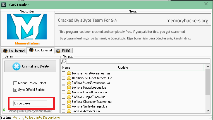Screen dimensions: 213x120
Task: Click star icon of 7-official-SmiteManager.lua
Action: 69,106
